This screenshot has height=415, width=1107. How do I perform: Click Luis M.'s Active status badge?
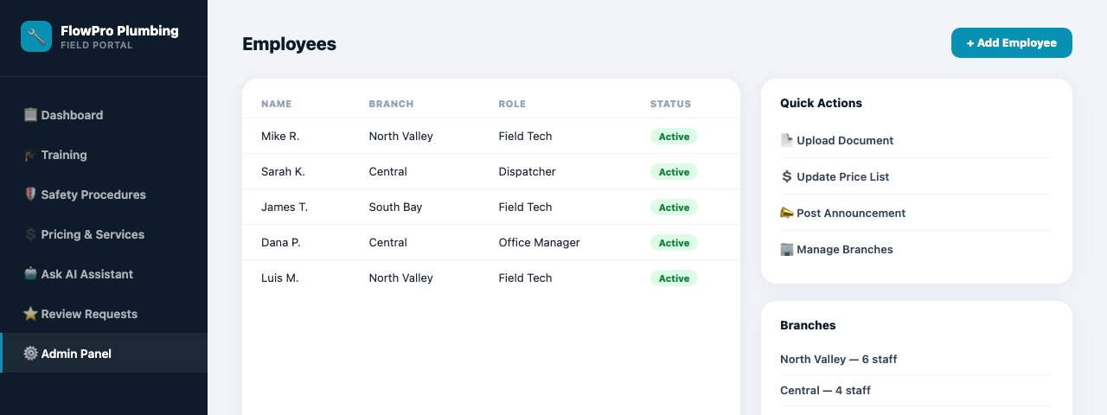click(674, 278)
